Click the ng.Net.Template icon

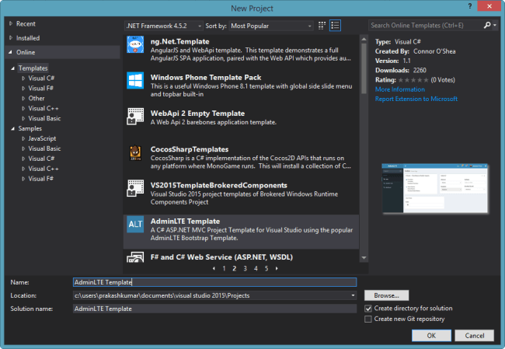135,45
